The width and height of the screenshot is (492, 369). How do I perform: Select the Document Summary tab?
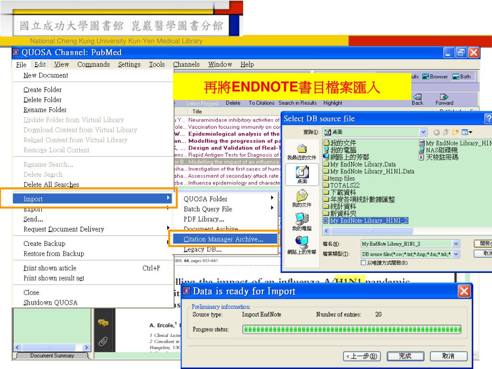point(52,356)
